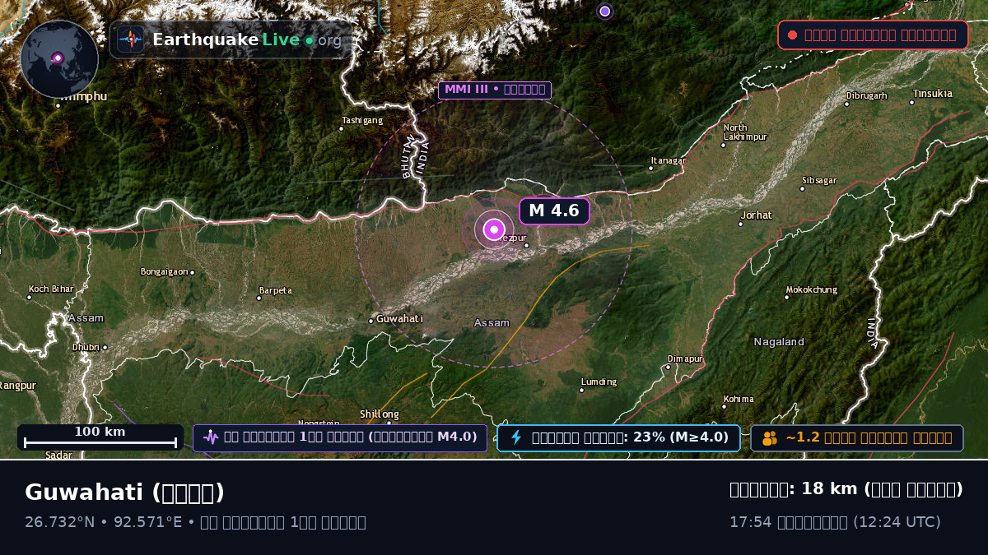Click the red-bordered alert badge at top right

coord(873,35)
